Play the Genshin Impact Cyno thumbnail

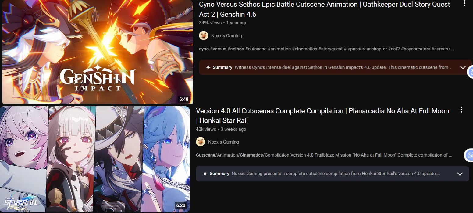point(98,52)
